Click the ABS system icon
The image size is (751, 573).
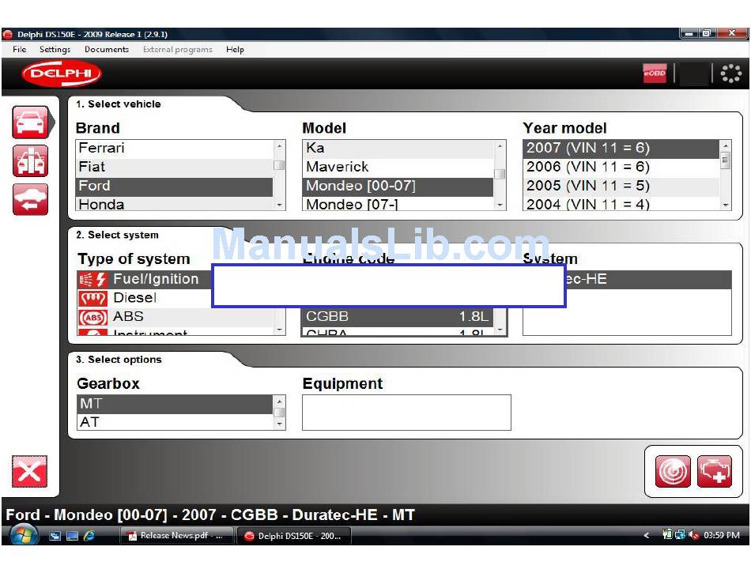point(92,317)
